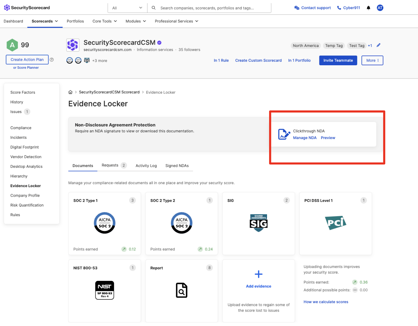418x326 pixels.
Task: Click the SecurityScorecard logo
Action: click(27, 8)
